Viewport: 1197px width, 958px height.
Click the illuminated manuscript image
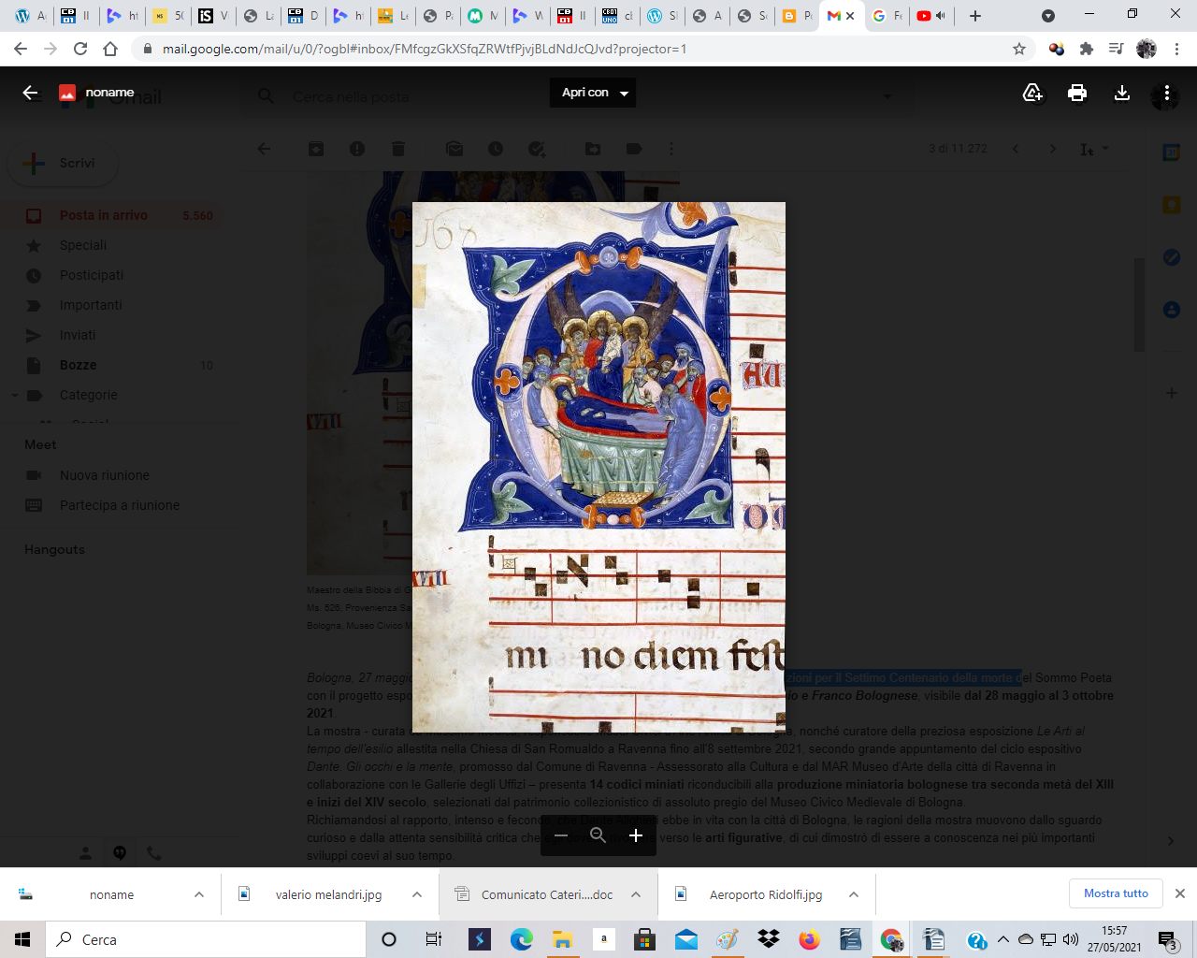(x=598, y=467)
